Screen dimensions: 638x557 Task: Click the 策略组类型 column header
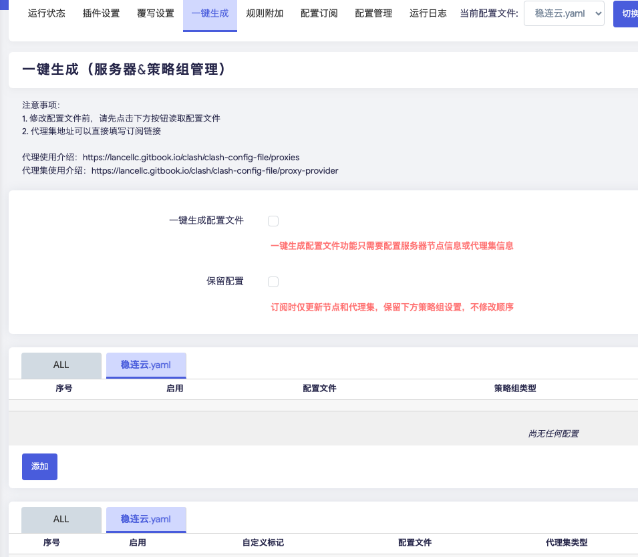point(515,389)
